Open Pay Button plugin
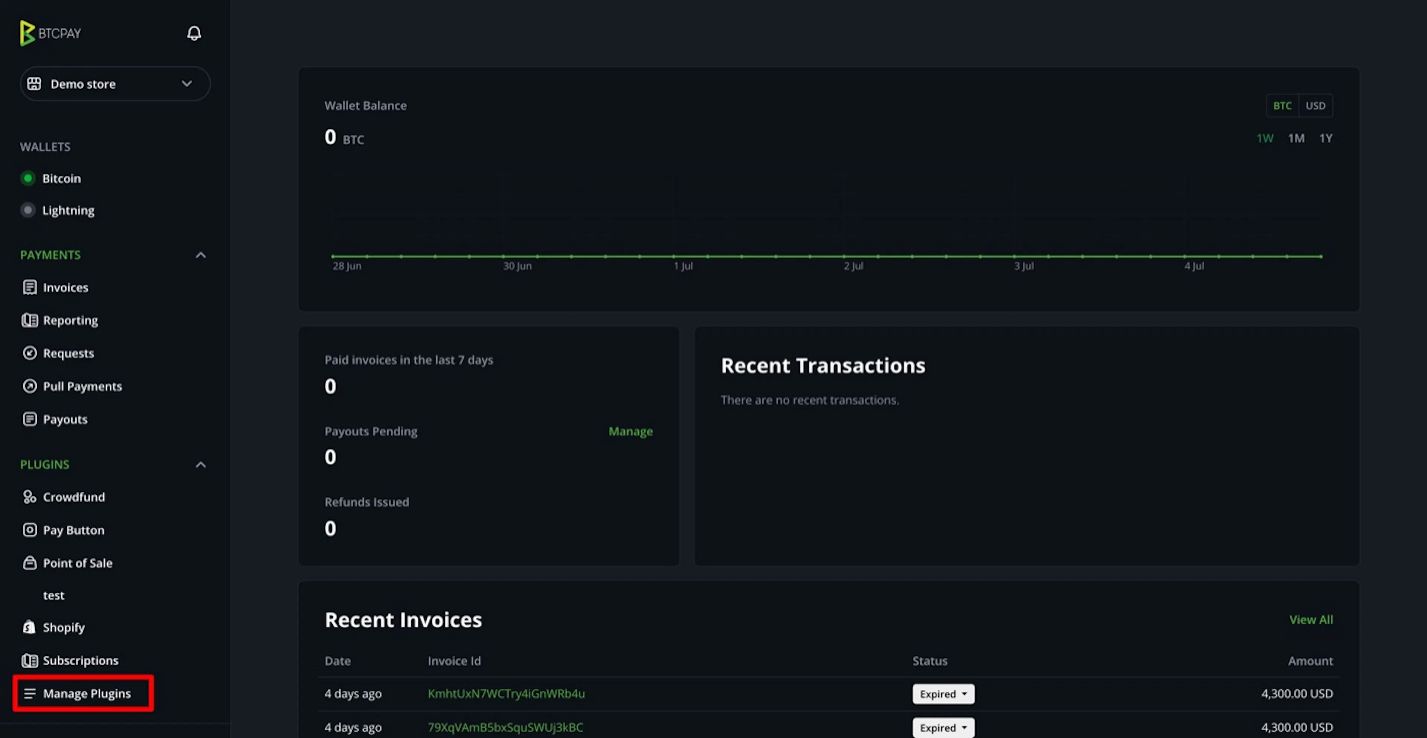This screenshot has height=738, width=1427. (x=74, y=530)
